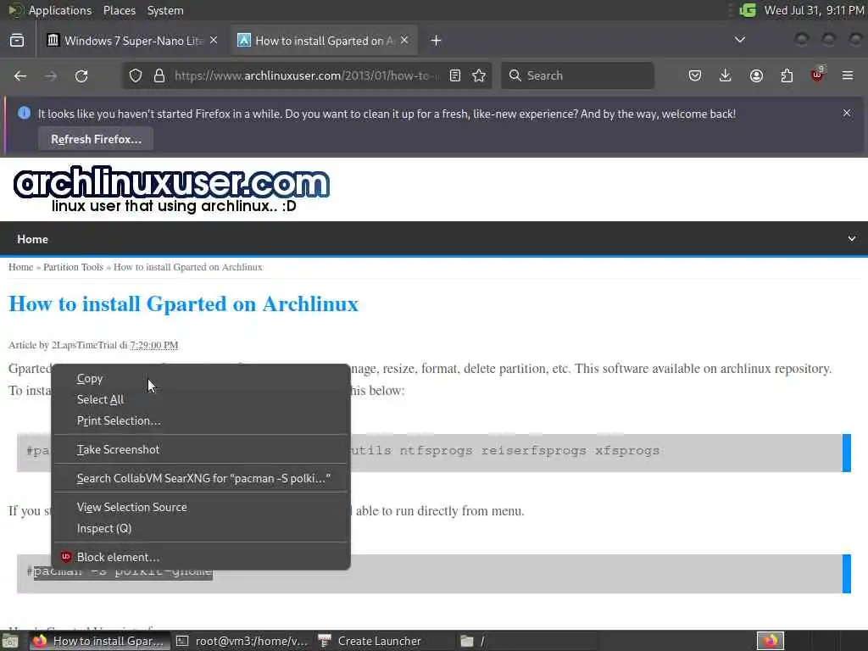Switch to Firefox How to install Gpar taskbar button
Image resolution: width=868 pixels, height=651 pixels.
[98, 641]
